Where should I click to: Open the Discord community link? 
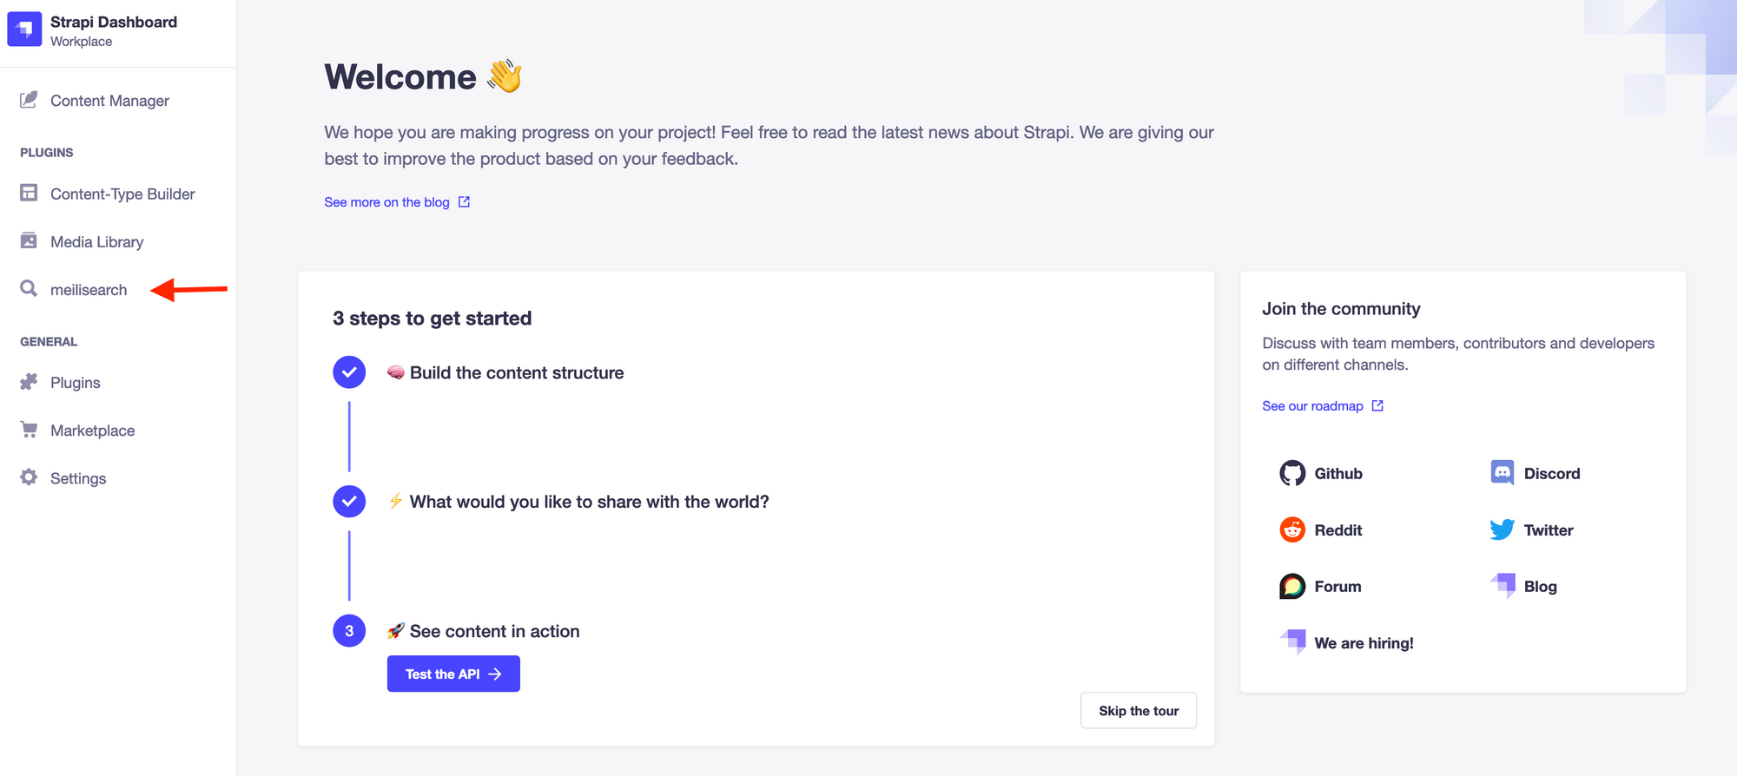click(x=1535, y=473)
